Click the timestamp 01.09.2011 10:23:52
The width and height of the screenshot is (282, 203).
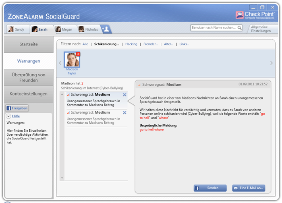253,84
